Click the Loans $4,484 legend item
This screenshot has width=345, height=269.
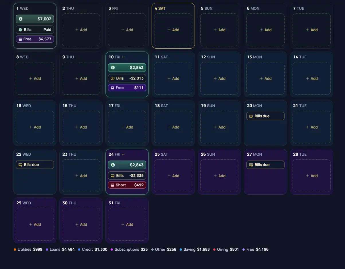tap(60, 250)
